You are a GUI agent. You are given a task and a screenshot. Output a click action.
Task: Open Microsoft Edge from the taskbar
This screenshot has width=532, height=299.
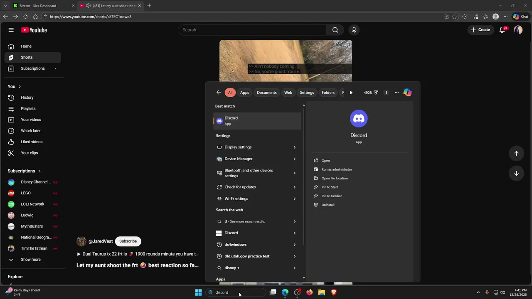pos(285,292)
